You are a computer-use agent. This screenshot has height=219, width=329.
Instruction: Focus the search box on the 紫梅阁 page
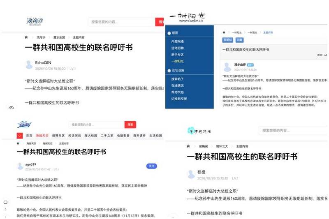pos(293,130)
